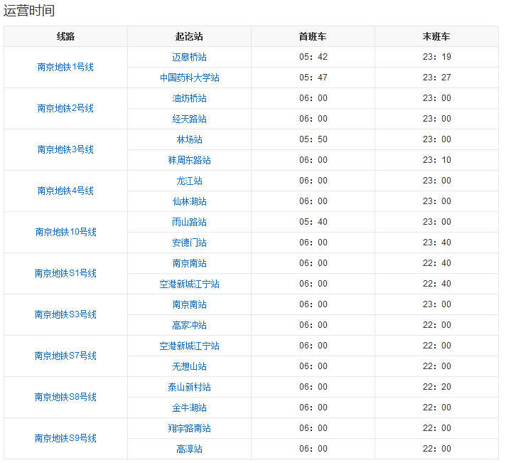The height and width of the screenshot is (463, 506).
Task: Click 空港新城江宁站 in the S1号线 row
Action: pos(189,284)
